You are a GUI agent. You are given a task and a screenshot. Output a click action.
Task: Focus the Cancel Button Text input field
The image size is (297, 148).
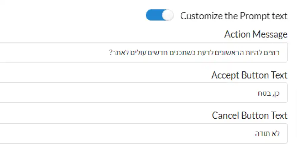pos(144,133)
